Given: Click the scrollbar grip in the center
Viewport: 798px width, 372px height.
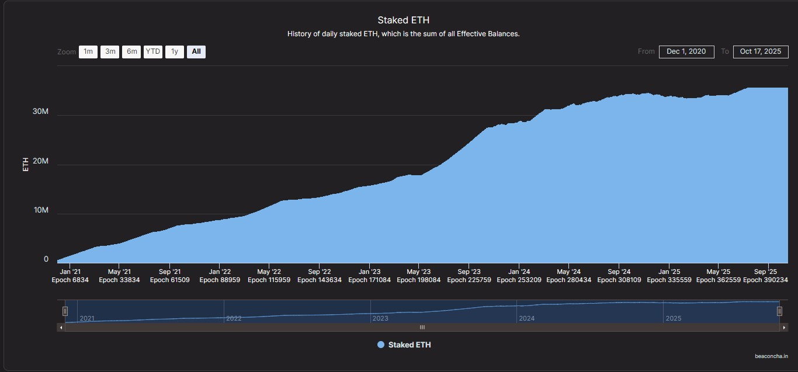Looking at the screenshot, I should click(x=422, y=328).
